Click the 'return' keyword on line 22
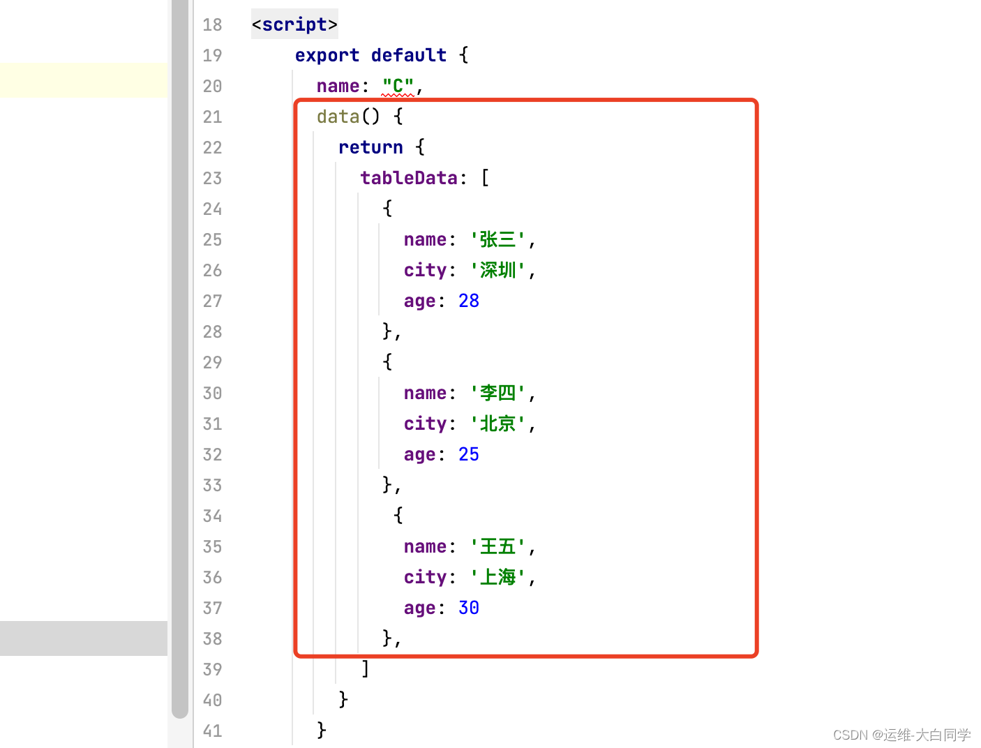 (x=370, y=147)
